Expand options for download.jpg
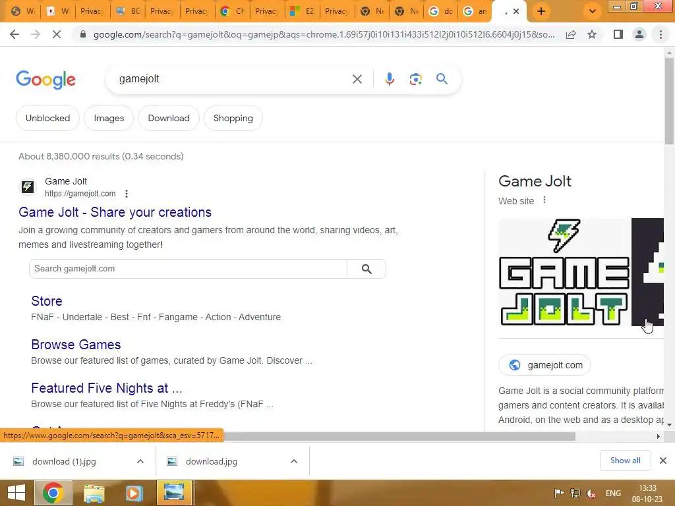Screen dimensions: 675x506 tap(294, 461)
